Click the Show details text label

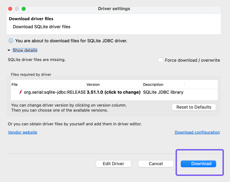pos(25,50)
